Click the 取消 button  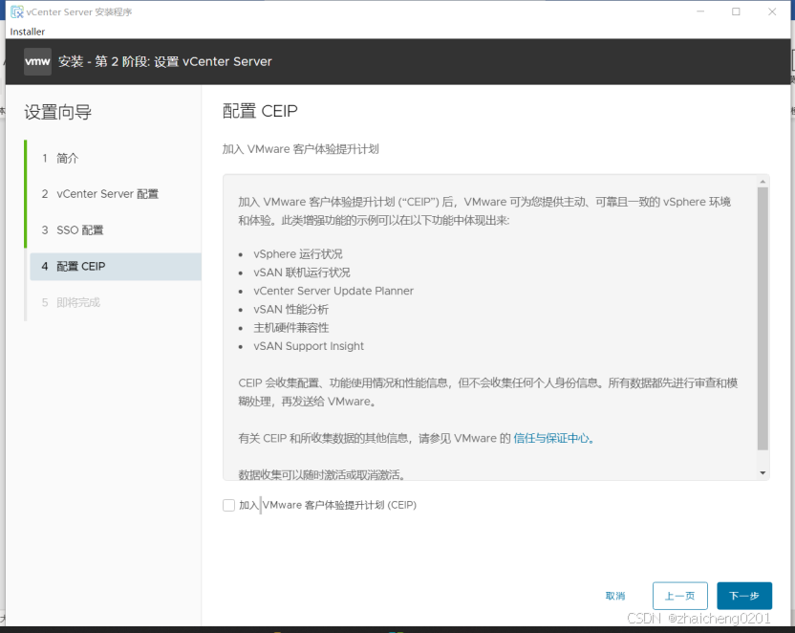(615, 596)
